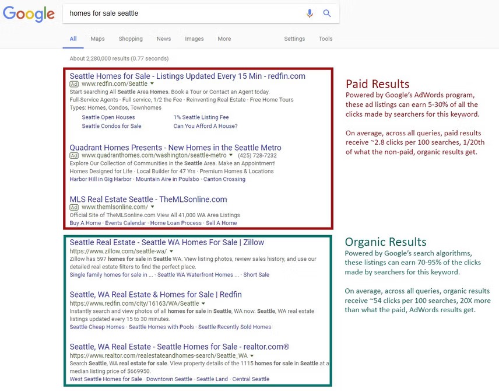Click the Downtown Seattle sitelink under realtor.com

pos(168,379)
